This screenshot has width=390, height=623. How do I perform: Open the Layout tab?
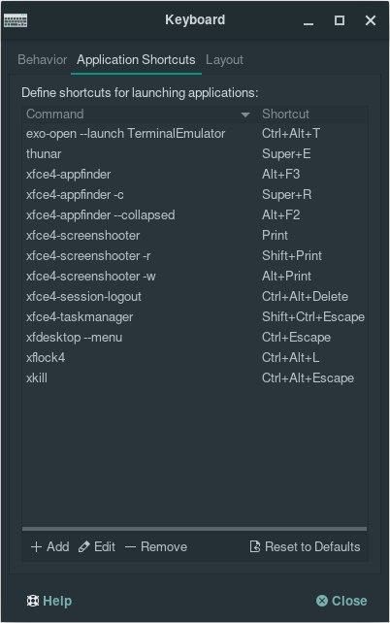(x=224, y=59)
